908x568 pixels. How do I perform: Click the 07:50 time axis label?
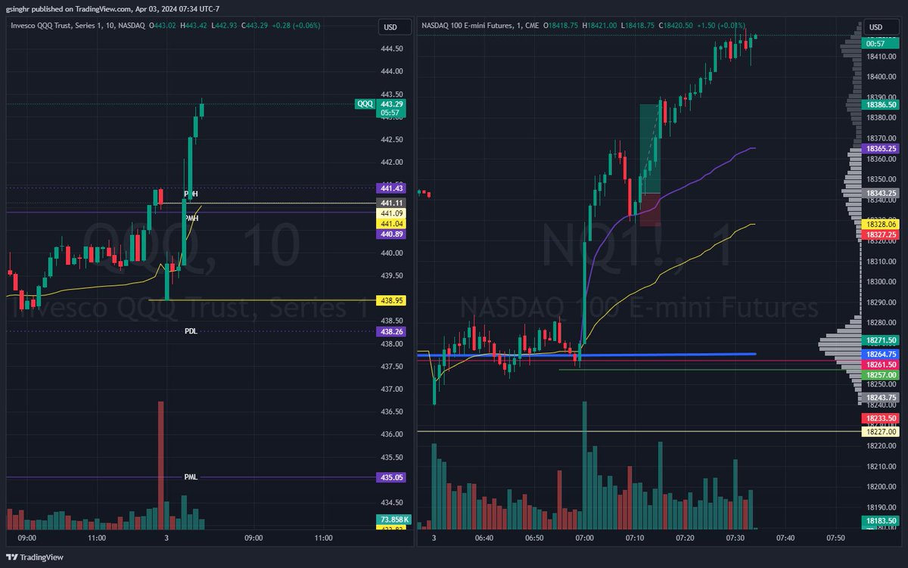836,538
